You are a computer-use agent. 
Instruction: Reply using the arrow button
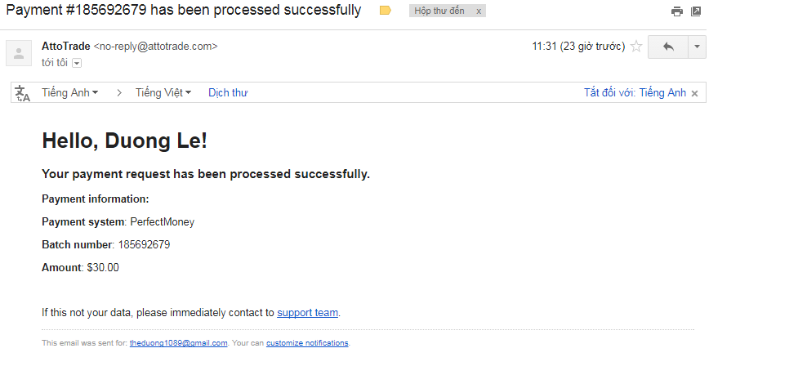(x=668, y=47)
